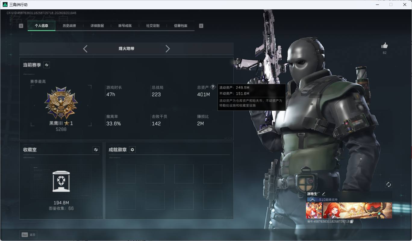
Task: Open the 总资产 question mark help icon
Action: tap(213, 87)
